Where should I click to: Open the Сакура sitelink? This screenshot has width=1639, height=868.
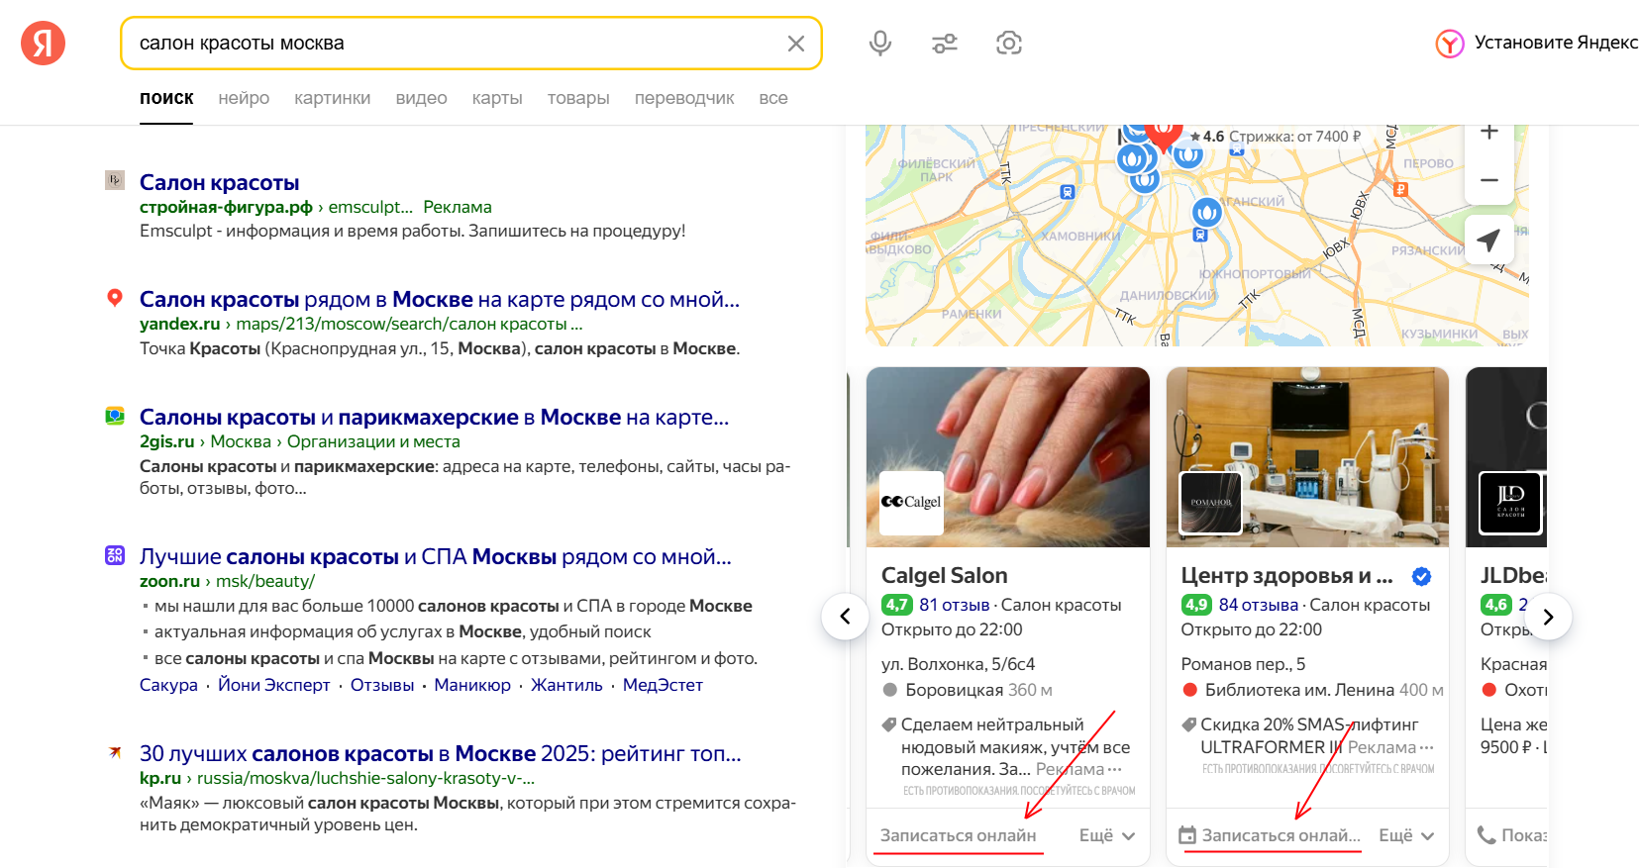168,685
